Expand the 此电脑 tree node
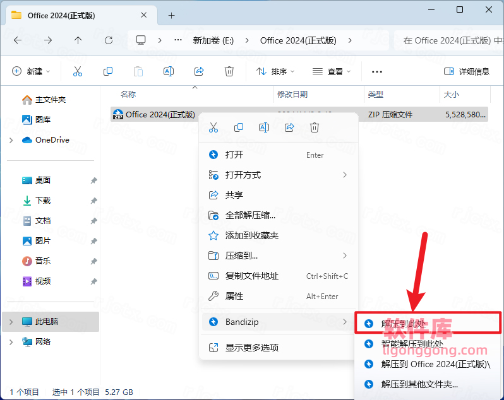The width and height of the screenshot is (504, 400). (x=11, y=322)
